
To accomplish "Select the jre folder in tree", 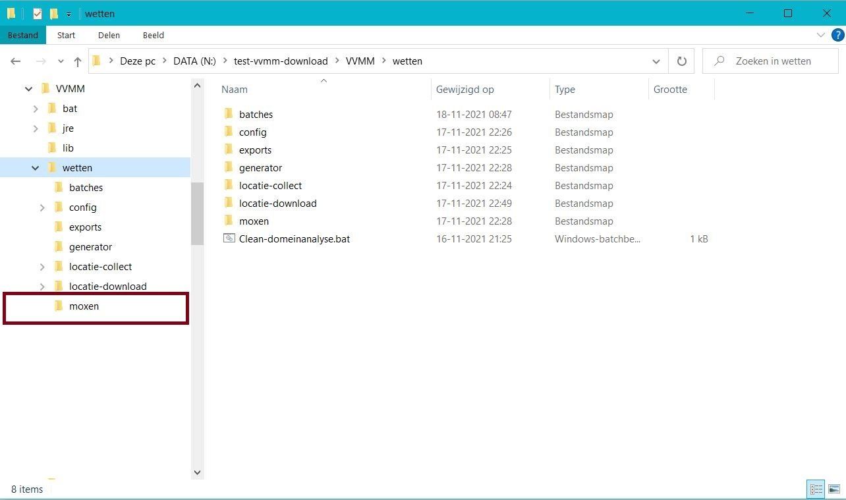I will [68, 128].
